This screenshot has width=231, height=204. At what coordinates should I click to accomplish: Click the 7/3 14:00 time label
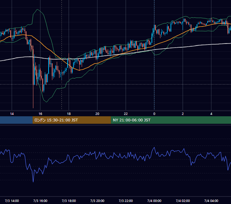(x=12, y=201)
